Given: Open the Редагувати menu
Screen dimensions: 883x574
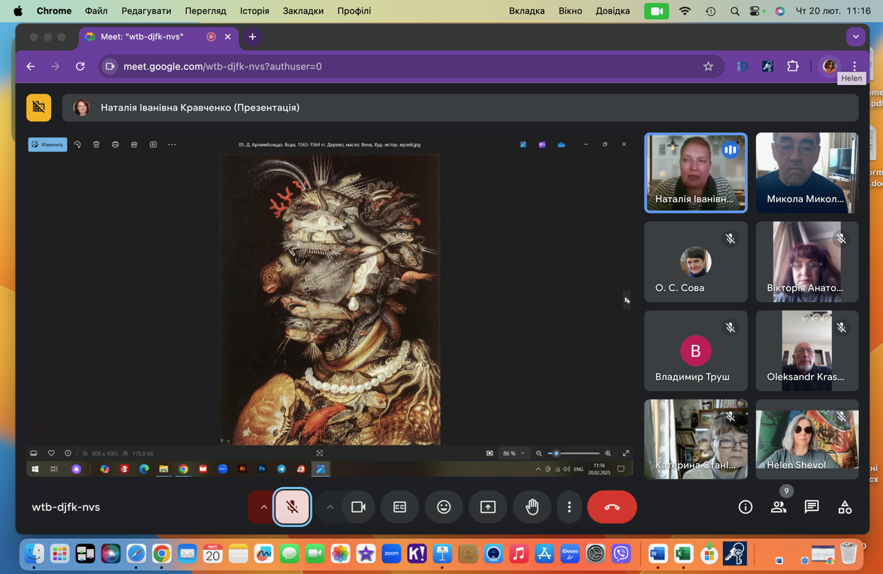Looking at the screenshot, I should pyautogui.click(x=146, y=11).
